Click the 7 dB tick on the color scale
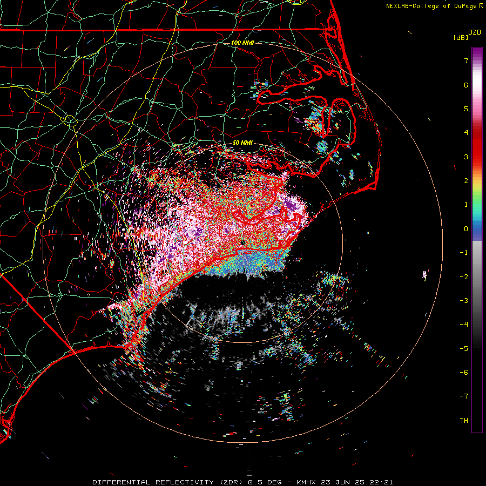Image resolution: width=486 pixels, height=486 pixels. tap(466, 60)
